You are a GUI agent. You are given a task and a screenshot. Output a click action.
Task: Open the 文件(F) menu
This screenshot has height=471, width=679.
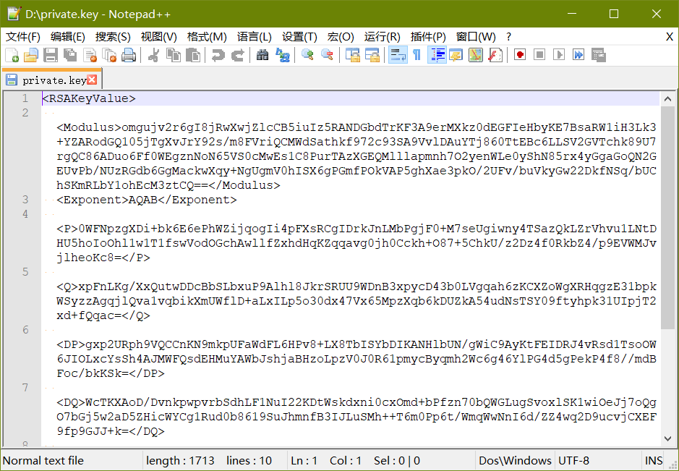[x=23, y=36]
